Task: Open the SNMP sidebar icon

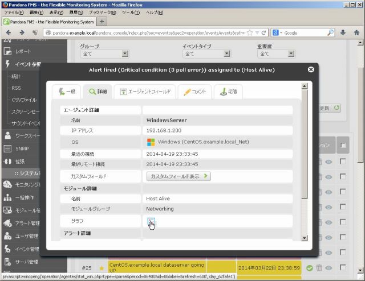Action: (7, 148)
